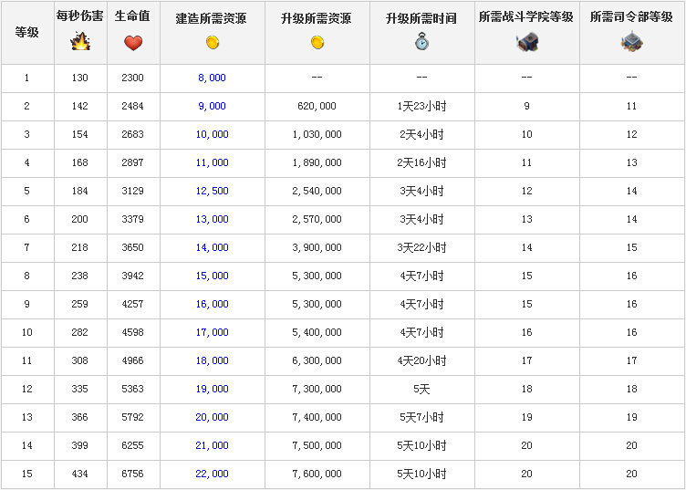Select the blue 22,000 link

click(x=213, y=474)
